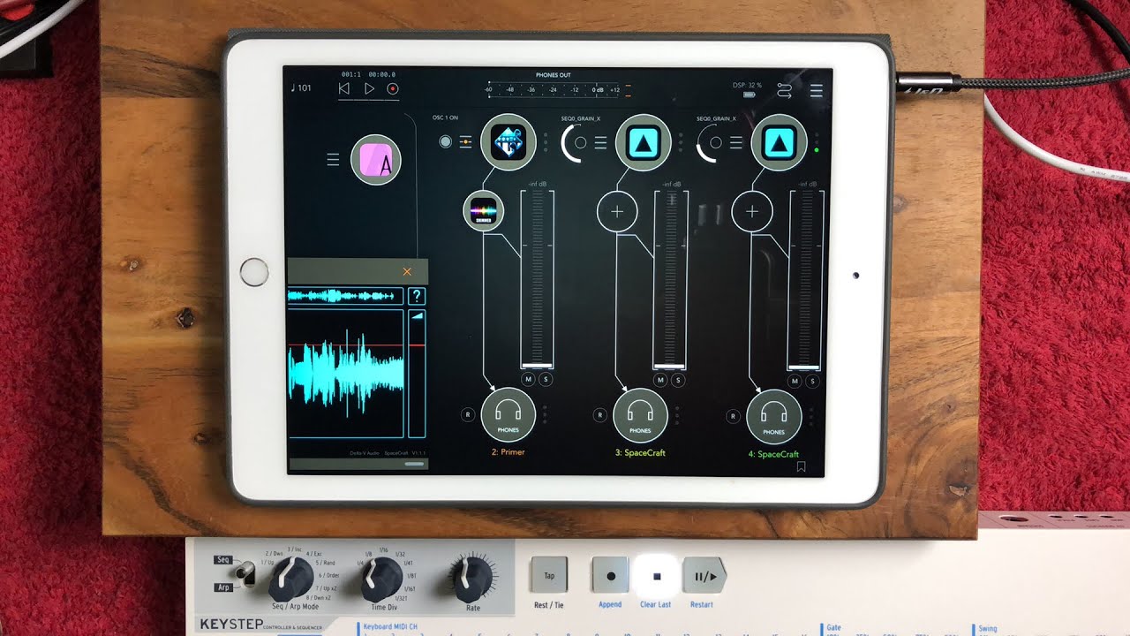
Task: Tap dots beside channel 3 Phones output
Action: [x=677, y=414]
